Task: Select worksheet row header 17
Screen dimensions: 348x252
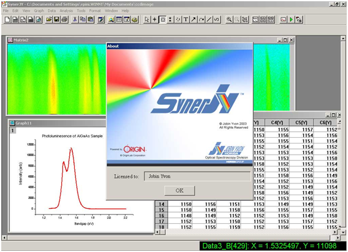Action: coord(162,221)
